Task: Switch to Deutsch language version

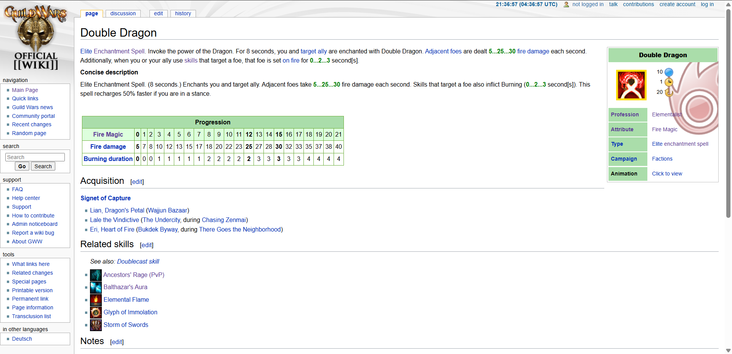Action: tap(22, 339)
